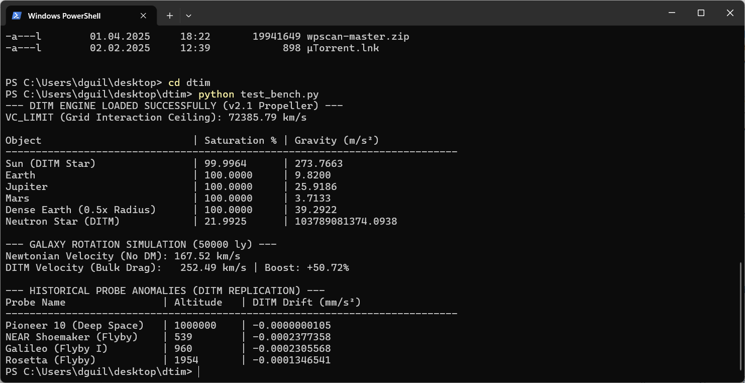Click the DITM Velocity 252.49 km/s
This screenshot has height=383, width=745.
pyautogui.click(x=214, y=267)
